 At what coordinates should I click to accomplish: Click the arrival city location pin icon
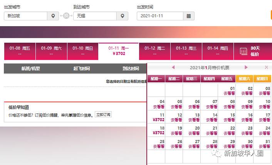[122, 16]
